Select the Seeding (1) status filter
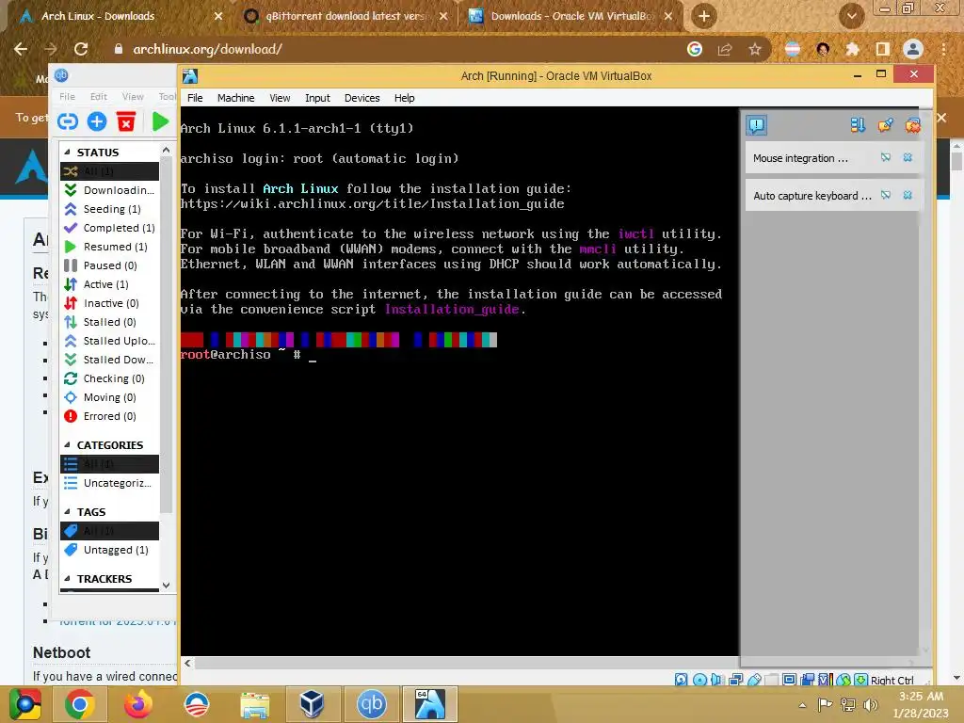This screenshot has height=723, width=964. [109, 209]
